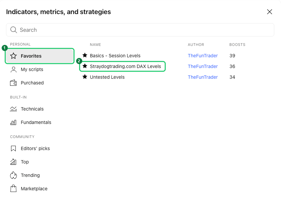Click the Trending flame icon

13,175
